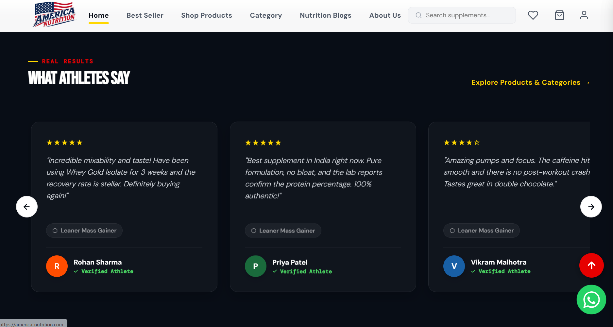Click the What Athletes Say heading
The image size is (613, 327).
coord(79,78)
